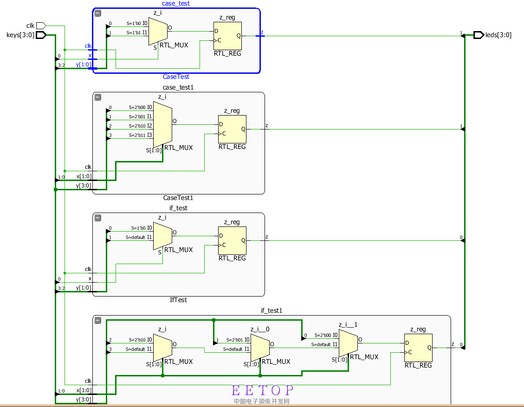Click the z_i__0 cell name label
This screenshot has width=524, height=407.
260,329
